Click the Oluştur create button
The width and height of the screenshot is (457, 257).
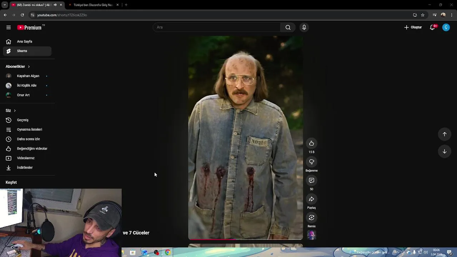(x=413, y=27)
